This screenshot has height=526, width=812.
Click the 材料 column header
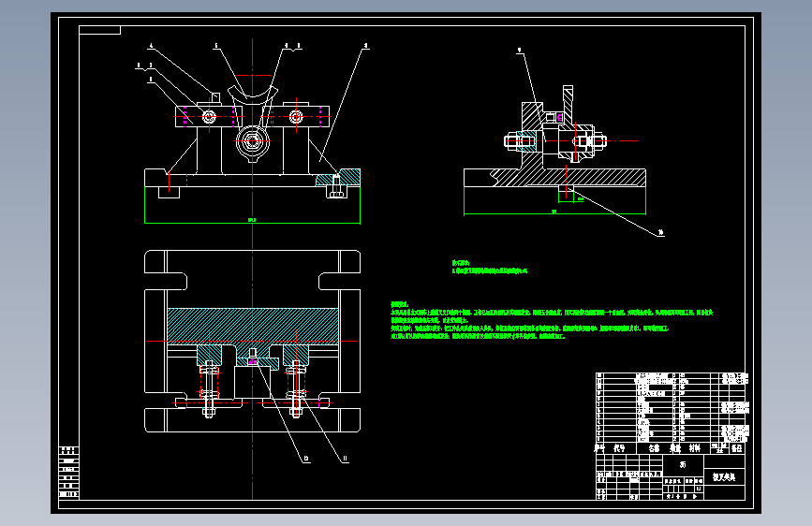[x=694, y=447]
